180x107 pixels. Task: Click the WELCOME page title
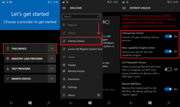[x=76, y=8]
